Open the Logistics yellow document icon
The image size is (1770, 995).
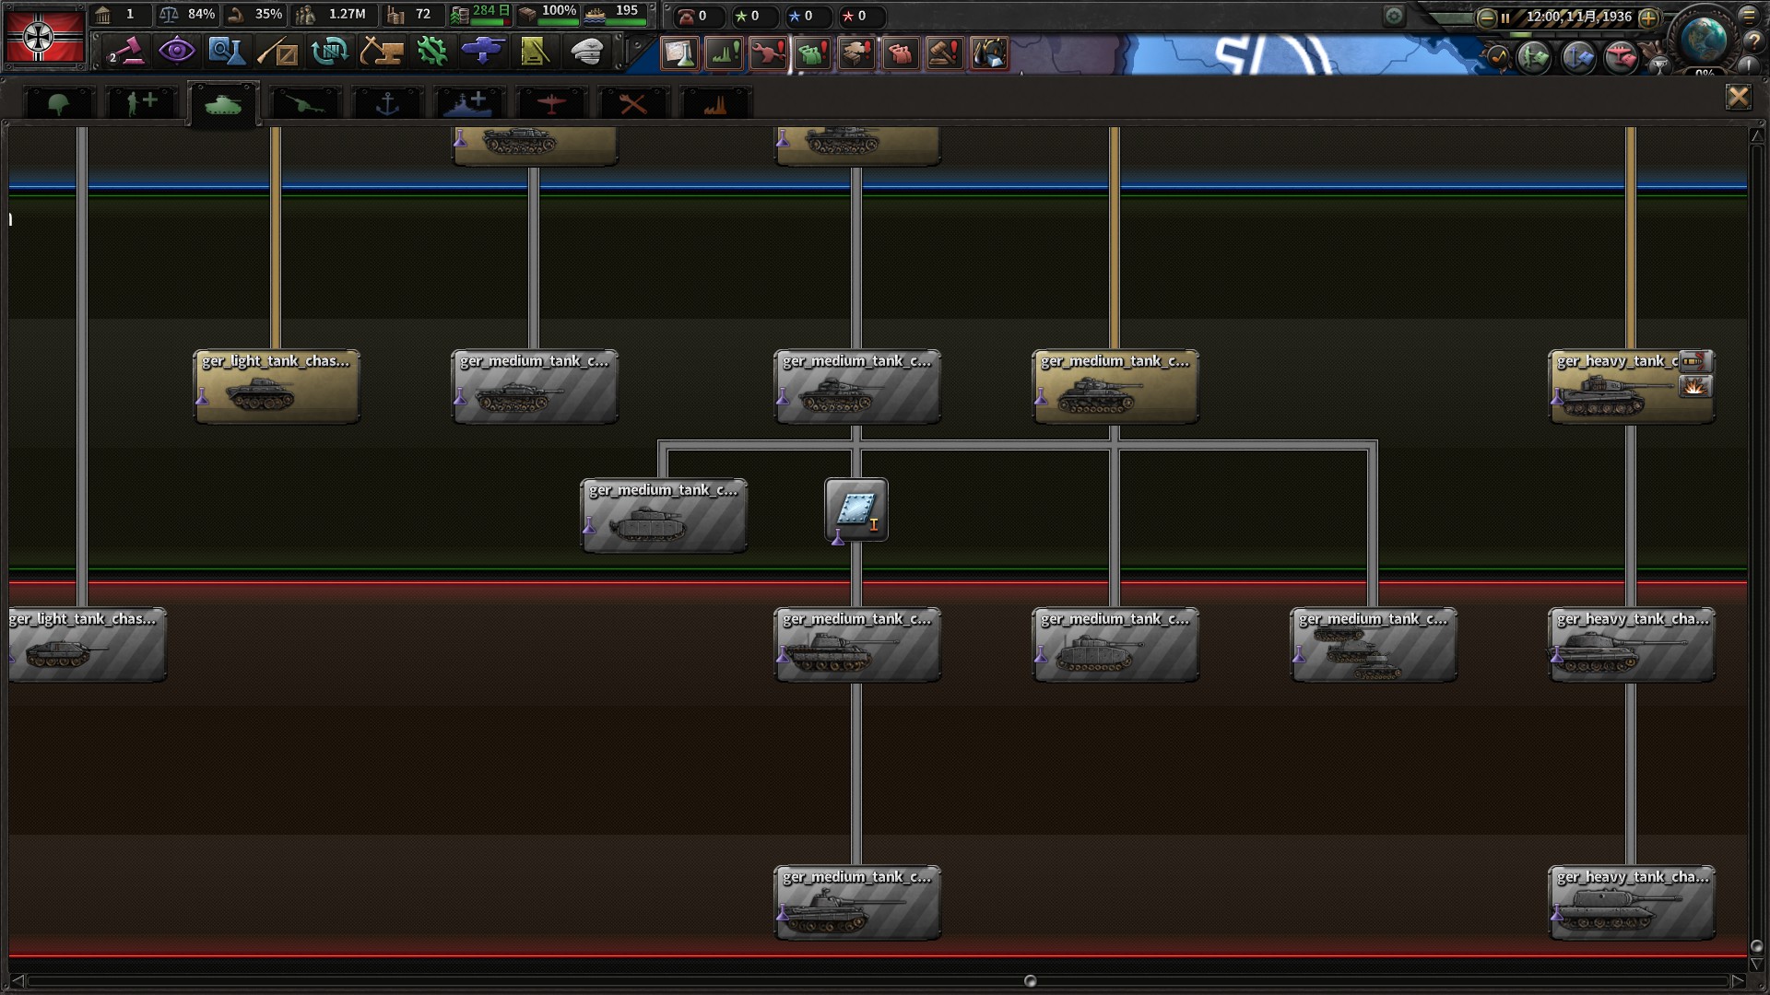pos(535,52)
